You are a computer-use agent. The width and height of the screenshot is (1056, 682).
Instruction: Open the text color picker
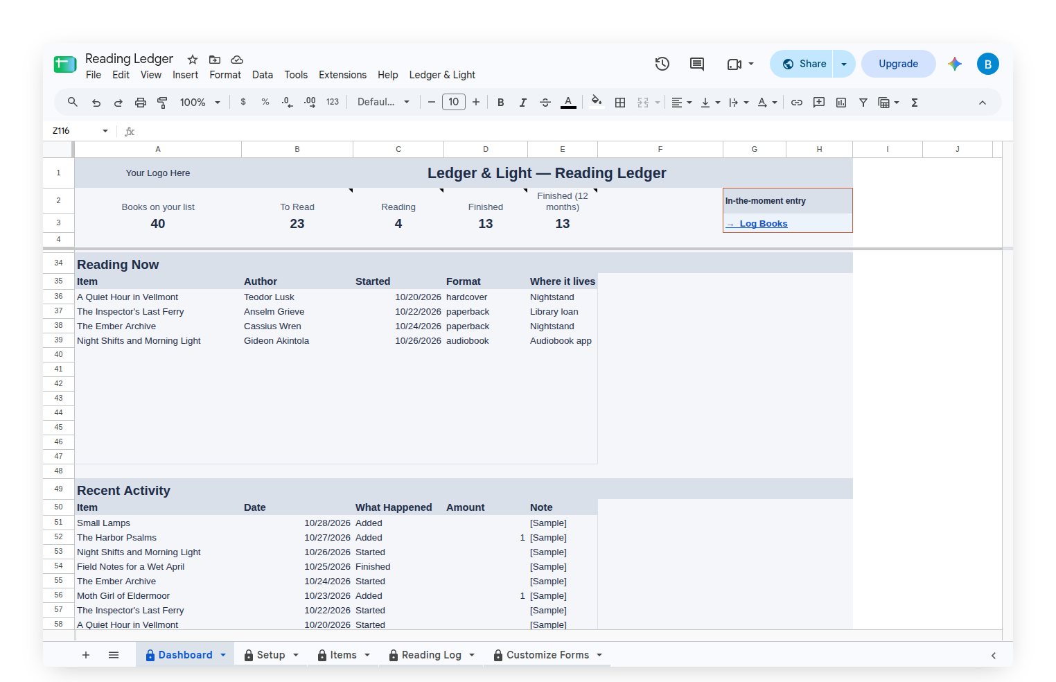click(x=568, y=103)
